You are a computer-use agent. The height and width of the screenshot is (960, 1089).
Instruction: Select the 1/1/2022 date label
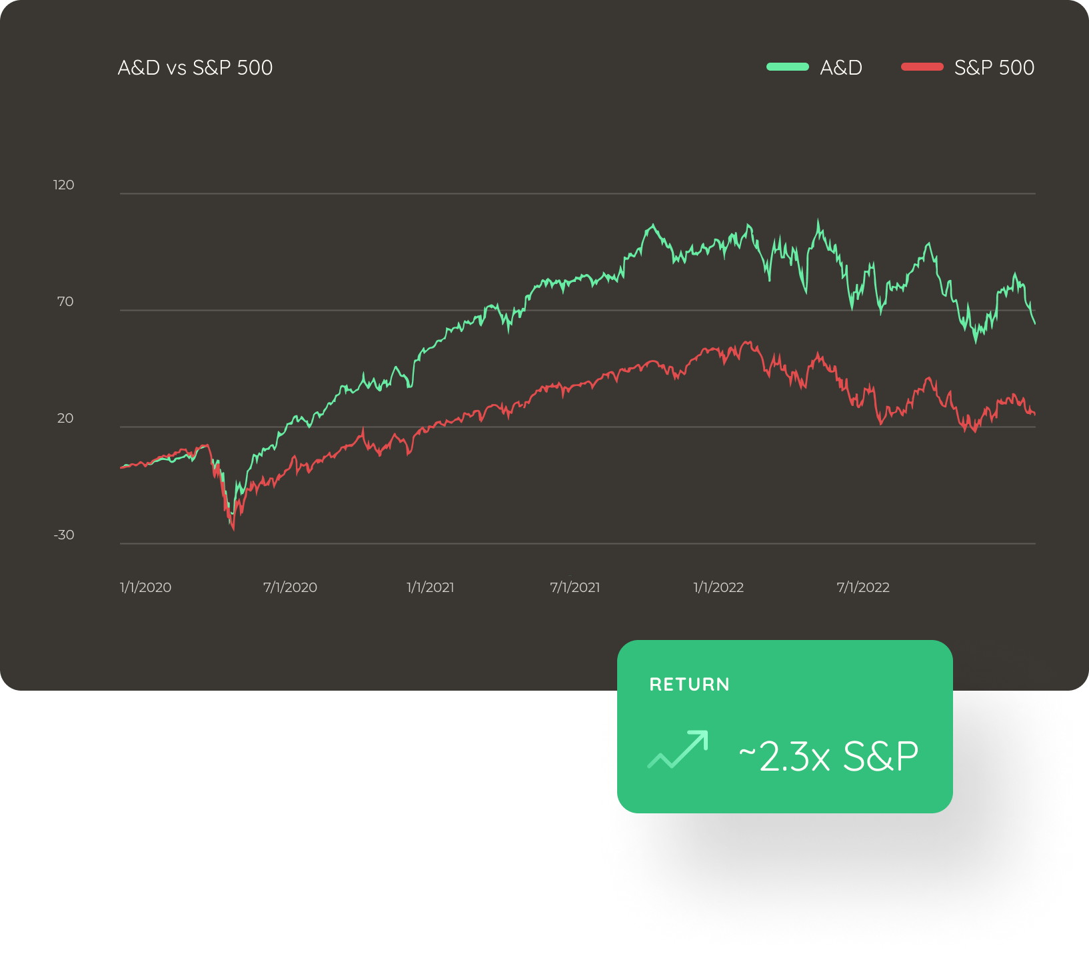pyautogui.click(x=718, y=587)
